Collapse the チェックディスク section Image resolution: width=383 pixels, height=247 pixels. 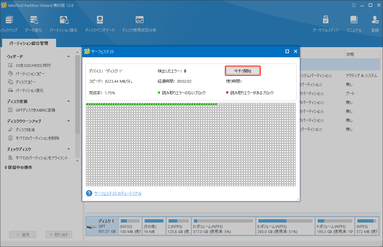68,149
